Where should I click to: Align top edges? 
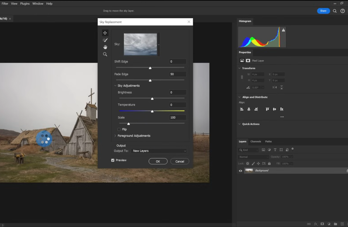[267, 109]
